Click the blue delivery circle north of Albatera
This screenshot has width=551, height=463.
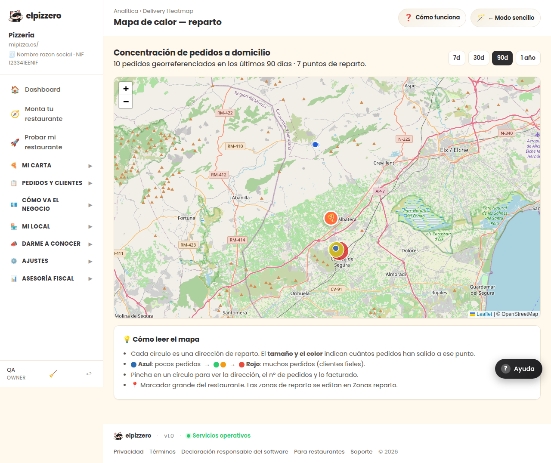(x=315, y=145)
